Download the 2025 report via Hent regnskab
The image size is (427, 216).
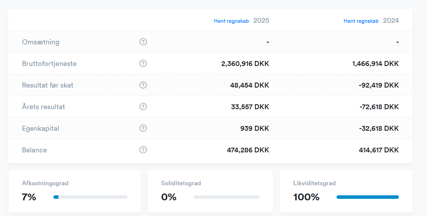click(x=231, y=21)
